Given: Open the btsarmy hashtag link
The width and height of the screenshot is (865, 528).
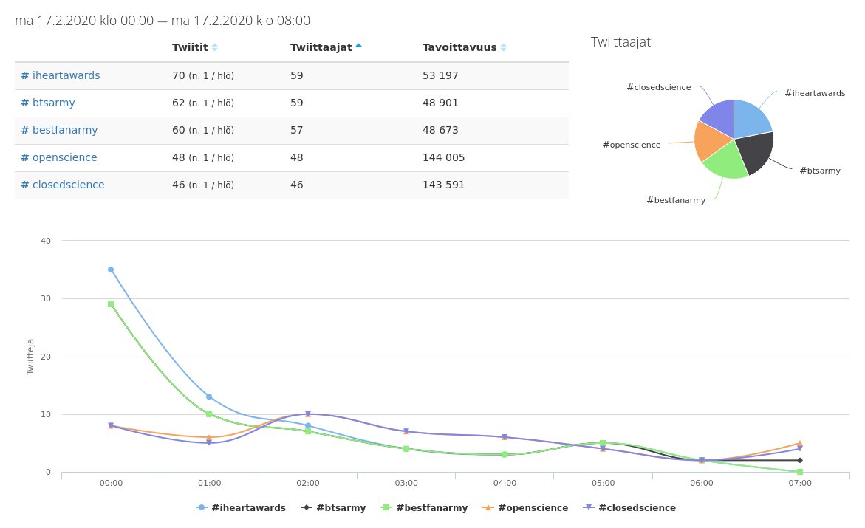Looking at the screenshot, I should [48, 103].
